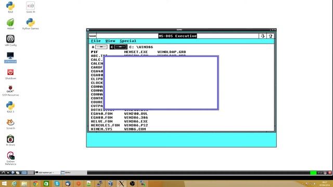Open the Windows Start button
Viewport: 333px width, 187px height.
[4, 183]
